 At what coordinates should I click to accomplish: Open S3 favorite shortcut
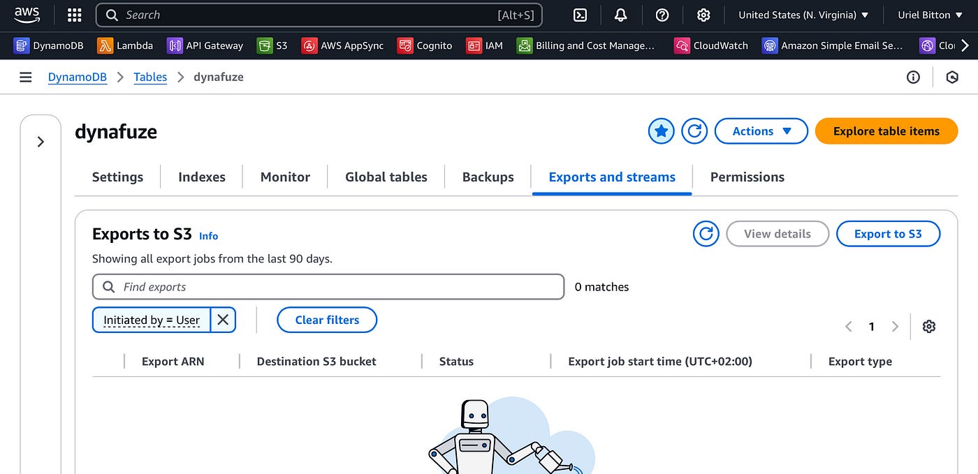point(272,45)
